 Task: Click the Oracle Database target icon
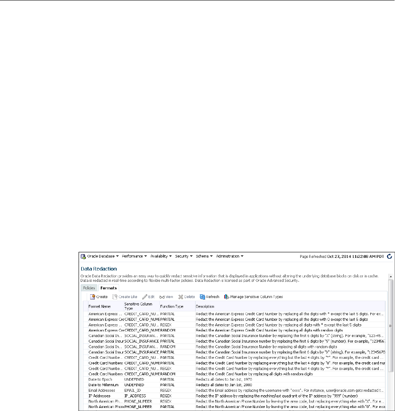coord(83,256)
